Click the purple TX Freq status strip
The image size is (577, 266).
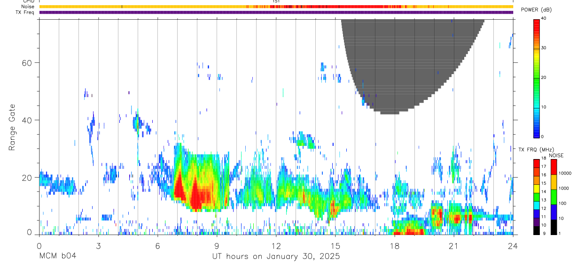click(x=276, y=12)
